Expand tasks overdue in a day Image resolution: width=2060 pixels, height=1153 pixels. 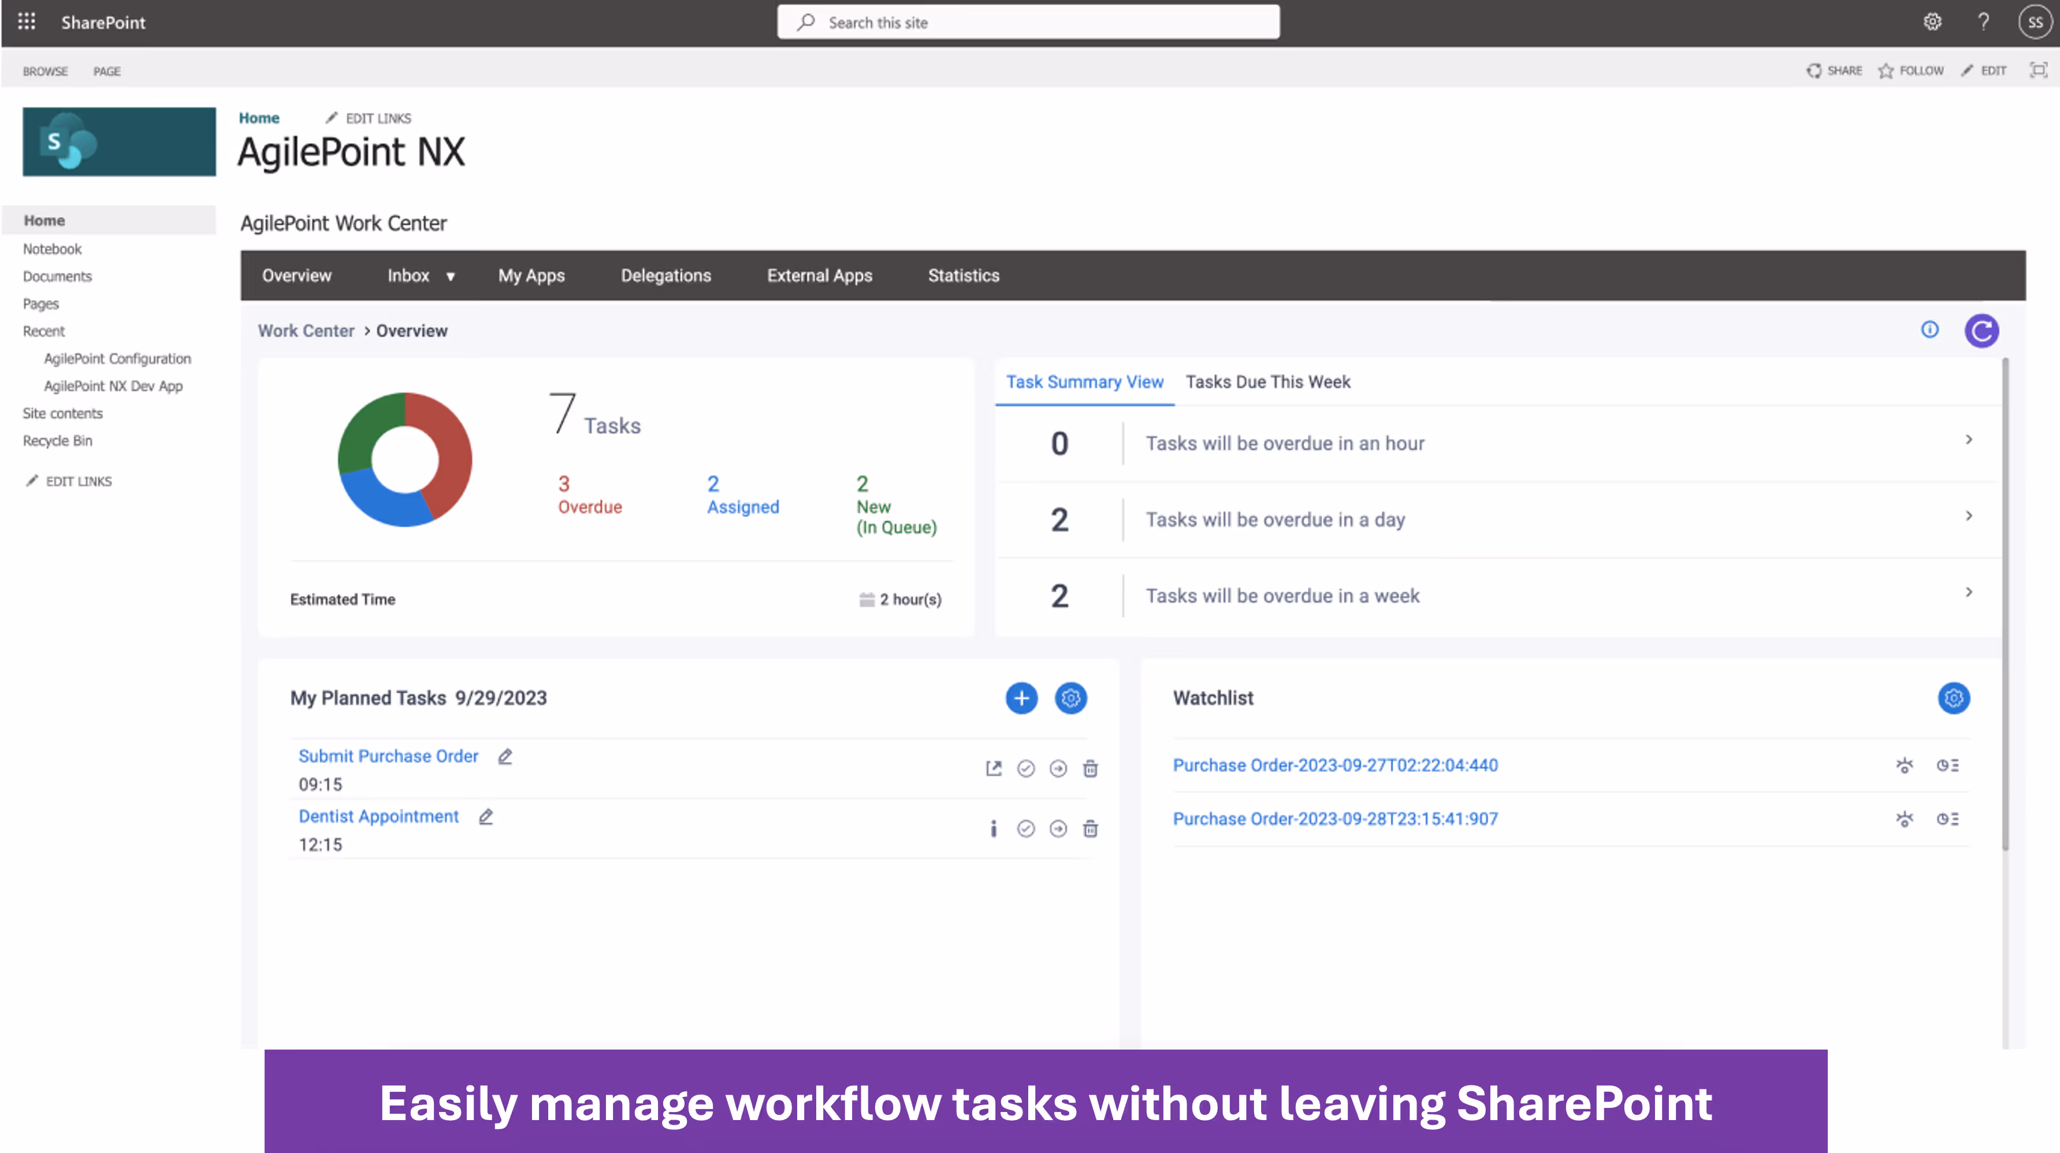pyautogui.click(x=1969, y=516)
